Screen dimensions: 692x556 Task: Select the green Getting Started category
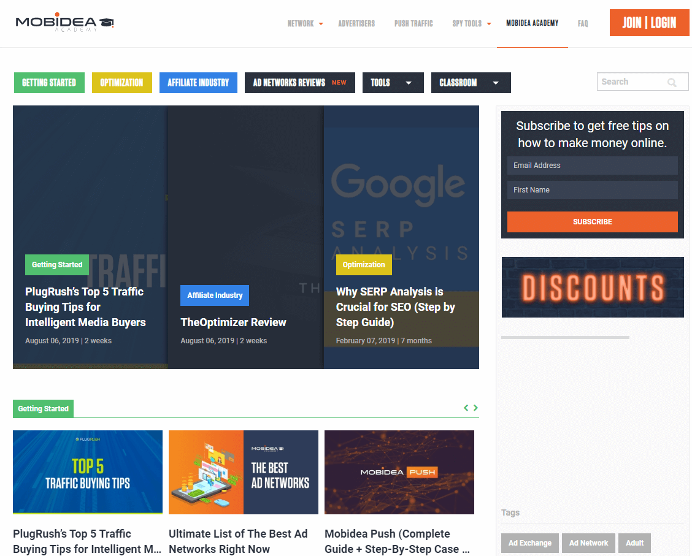pos(49,83)
